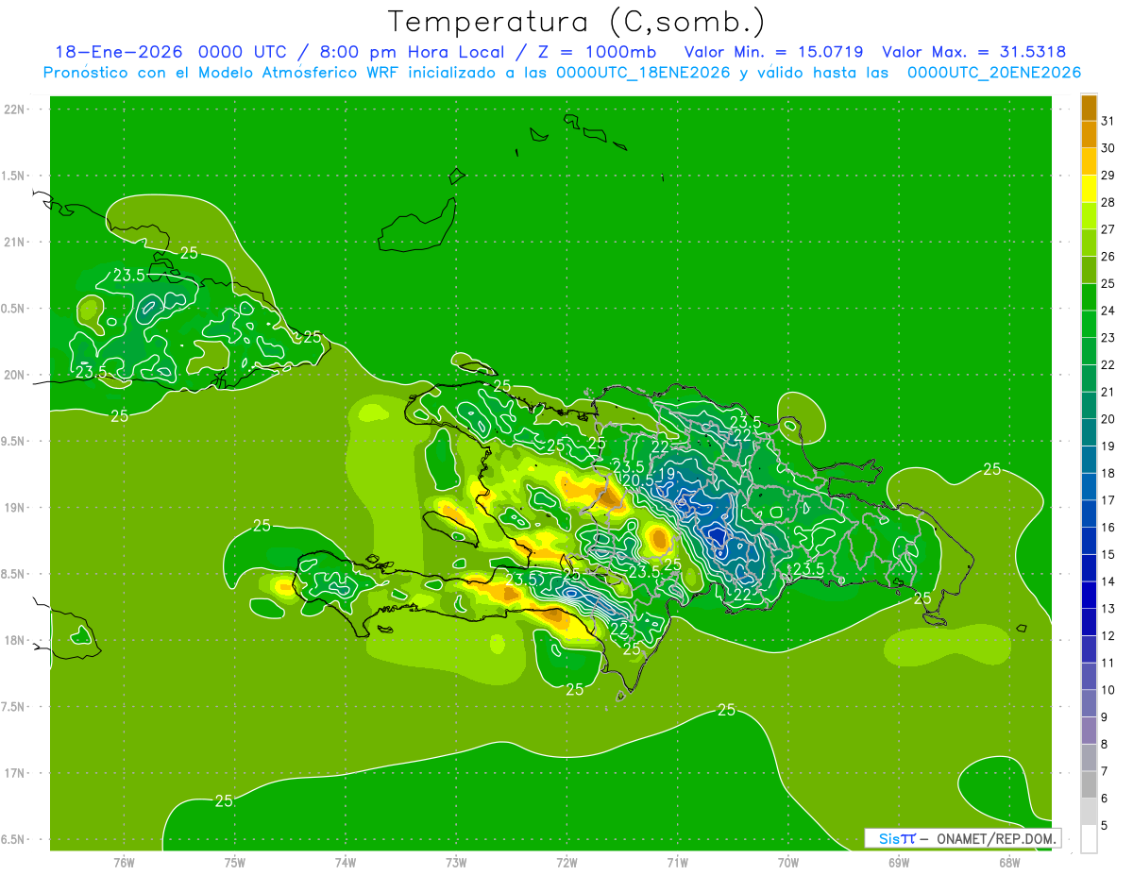Click the "73W" longitude axis label
This screenshot has width=1133, height=875.
pyautogui.click(x=456, y=863)
